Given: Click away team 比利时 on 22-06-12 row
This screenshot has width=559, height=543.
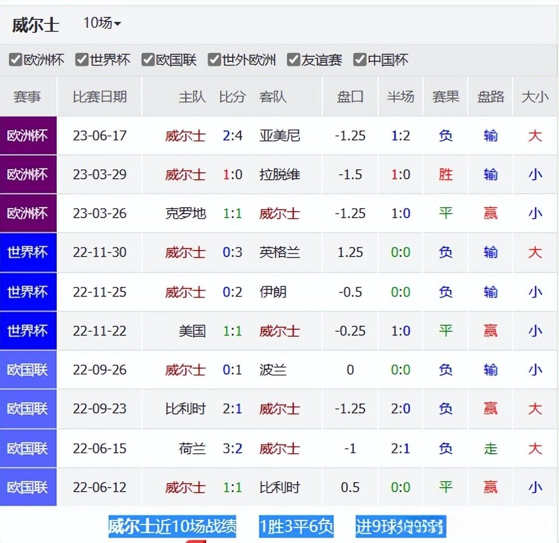Looking at the screenshot, I should [279, 487].
